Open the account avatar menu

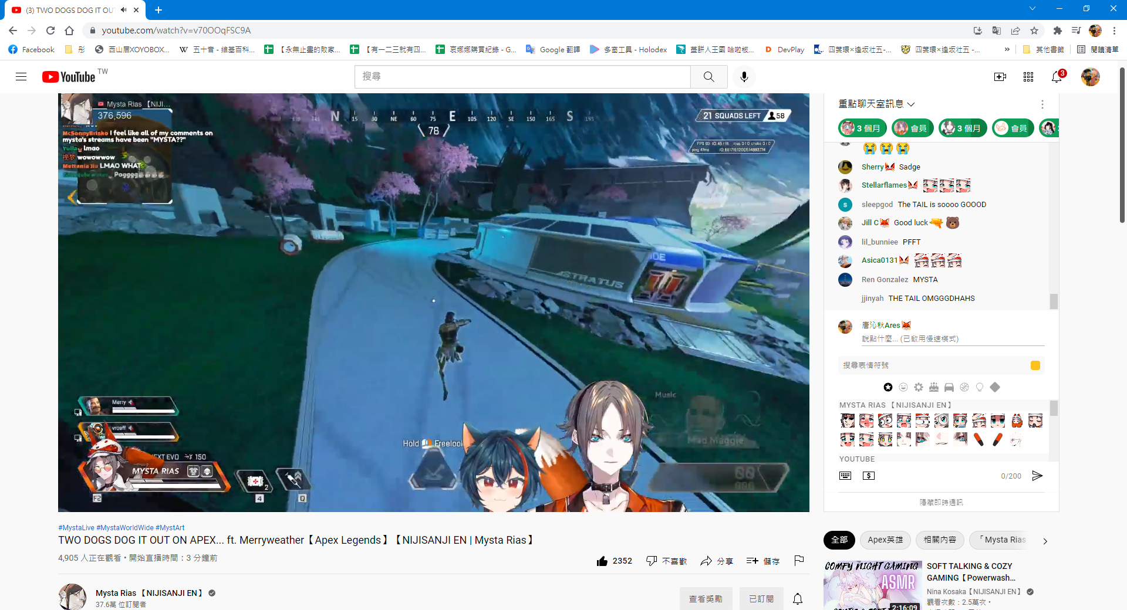coord(1091,77)
